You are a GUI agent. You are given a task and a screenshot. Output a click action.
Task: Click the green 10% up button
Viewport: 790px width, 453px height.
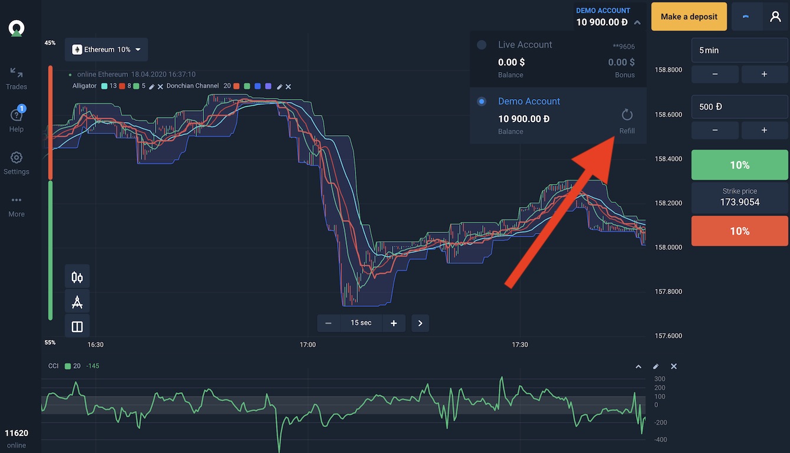point(739,165)
